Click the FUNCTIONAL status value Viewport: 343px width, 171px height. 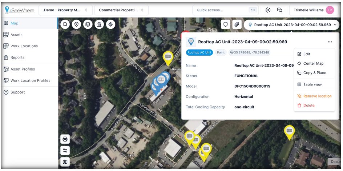pyautogui.click(x=246, y=76)
